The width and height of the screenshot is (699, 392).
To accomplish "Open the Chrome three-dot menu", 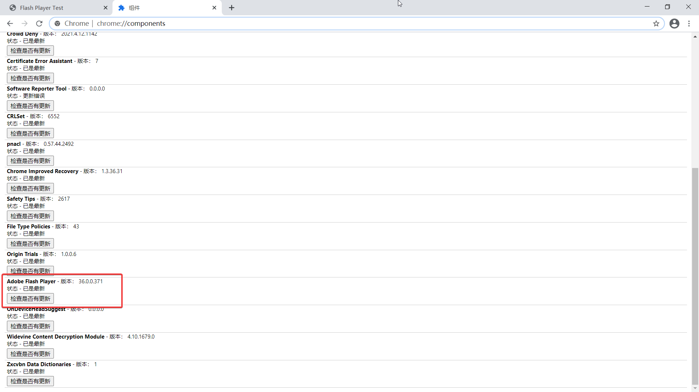I will 689,24.
